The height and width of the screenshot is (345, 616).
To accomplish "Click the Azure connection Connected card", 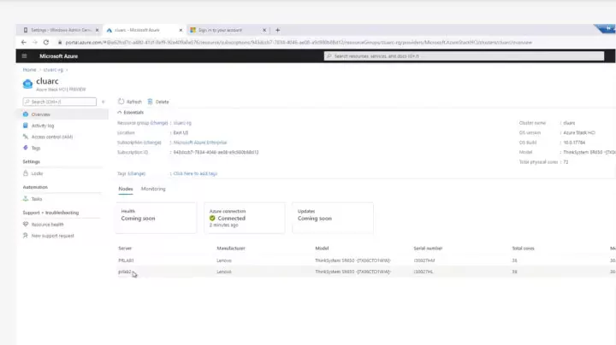I will [x=245, y=218].
